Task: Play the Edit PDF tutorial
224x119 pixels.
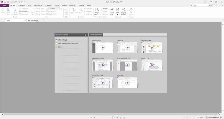Action: [127, 47]
